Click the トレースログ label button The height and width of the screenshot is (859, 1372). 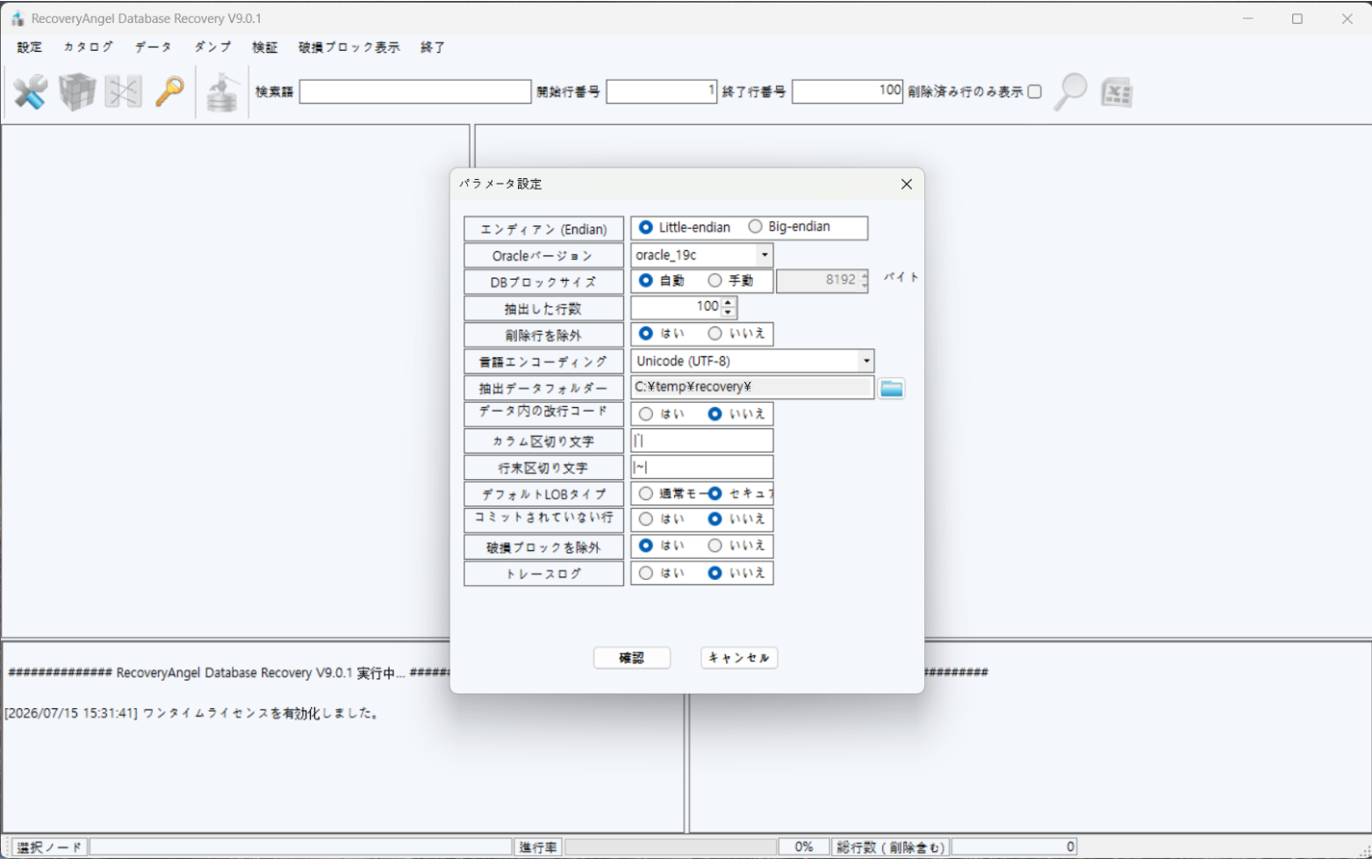click(x=544, y=573)
